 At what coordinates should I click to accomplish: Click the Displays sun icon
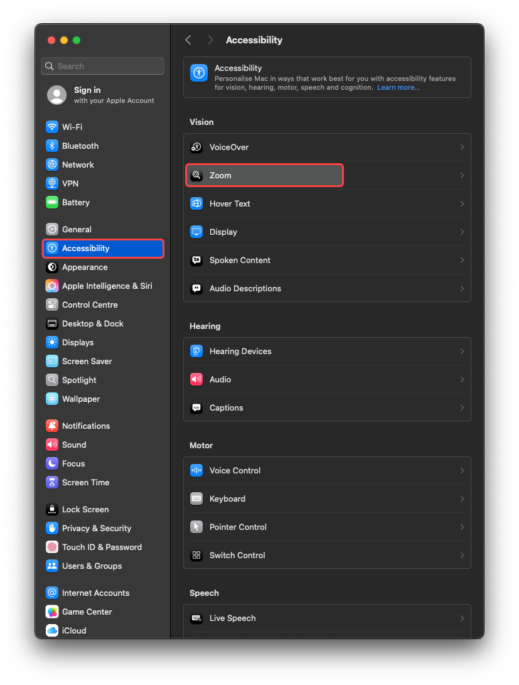tap(52, 343)
